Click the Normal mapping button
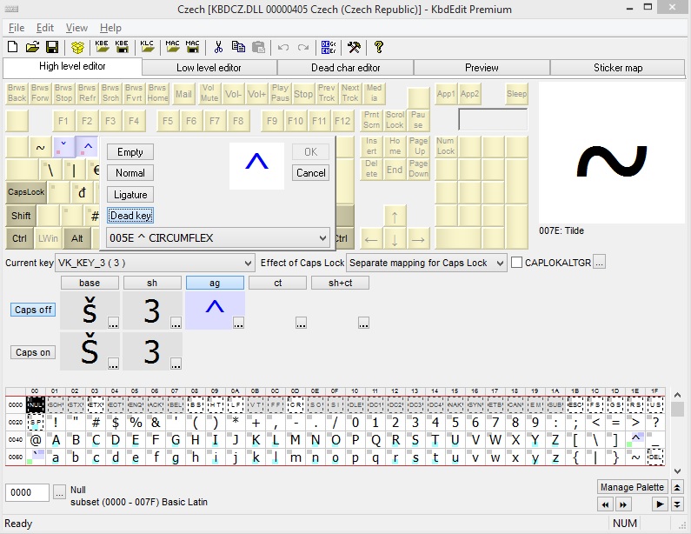This screenshot has height=534, width=691. (130, 173)
